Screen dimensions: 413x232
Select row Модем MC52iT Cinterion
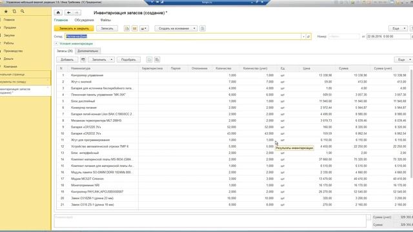pos(233,179)
